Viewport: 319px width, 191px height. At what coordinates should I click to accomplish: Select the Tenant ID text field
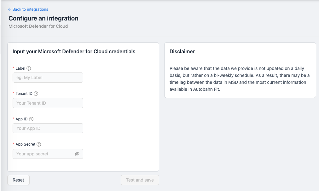tap(48, 103)
